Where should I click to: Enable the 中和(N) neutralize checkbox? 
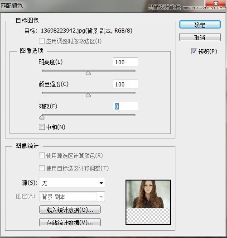(x=42, y=127)
